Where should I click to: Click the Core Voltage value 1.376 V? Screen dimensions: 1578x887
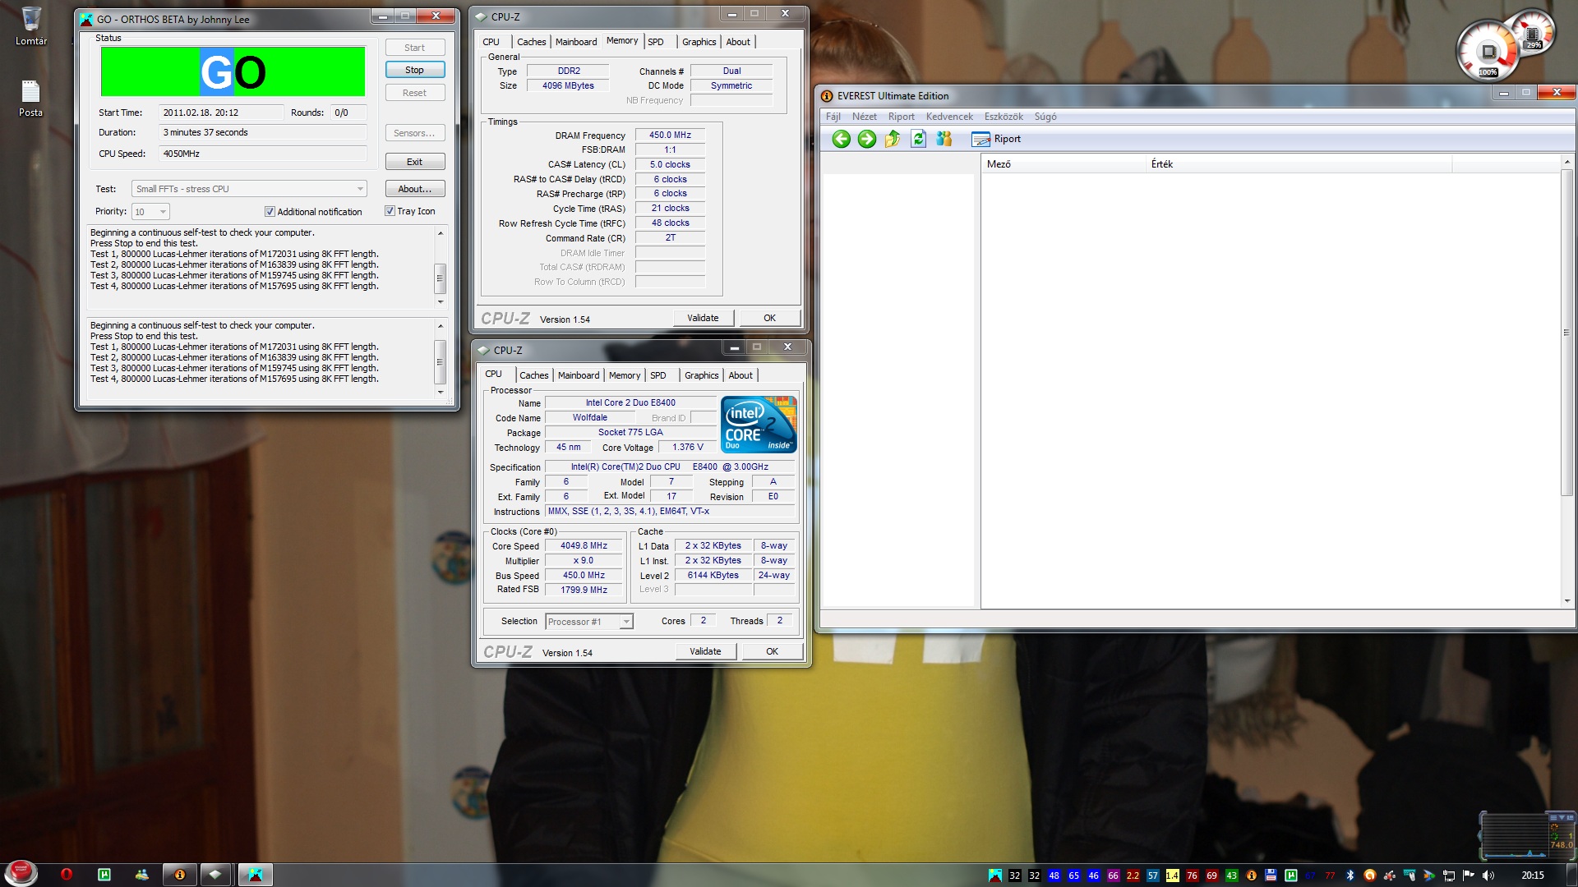[687, 448]
